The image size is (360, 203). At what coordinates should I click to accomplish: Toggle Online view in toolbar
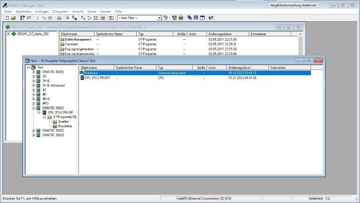coord(74,18)
